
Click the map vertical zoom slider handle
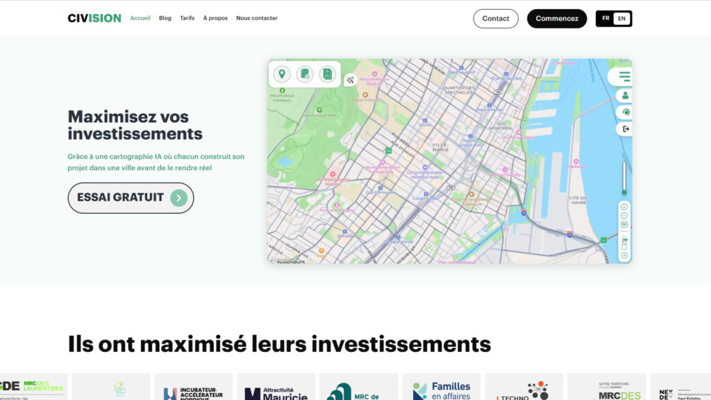[624, 192]
